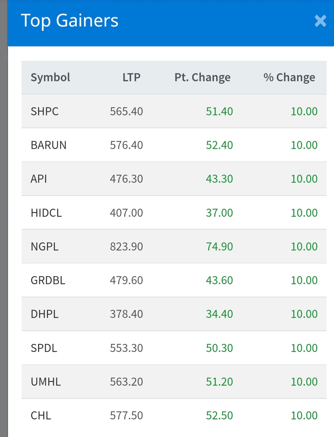
Task: Open the CHL stock symbol
Action: (x=41, y=415)
